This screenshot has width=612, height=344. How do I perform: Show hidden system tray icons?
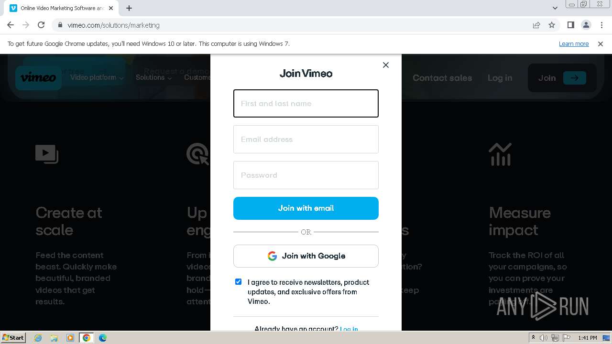tap(533, 338)
